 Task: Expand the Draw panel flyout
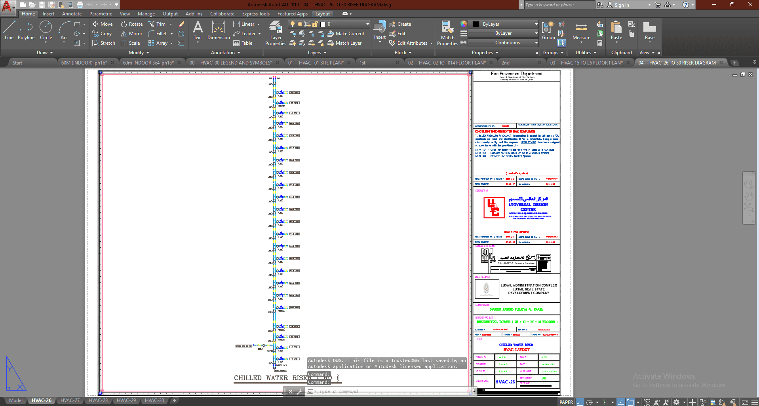point(45,53)
